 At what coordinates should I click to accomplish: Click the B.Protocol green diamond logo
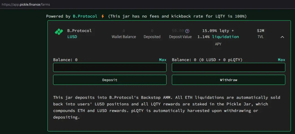tap(59, 32)
